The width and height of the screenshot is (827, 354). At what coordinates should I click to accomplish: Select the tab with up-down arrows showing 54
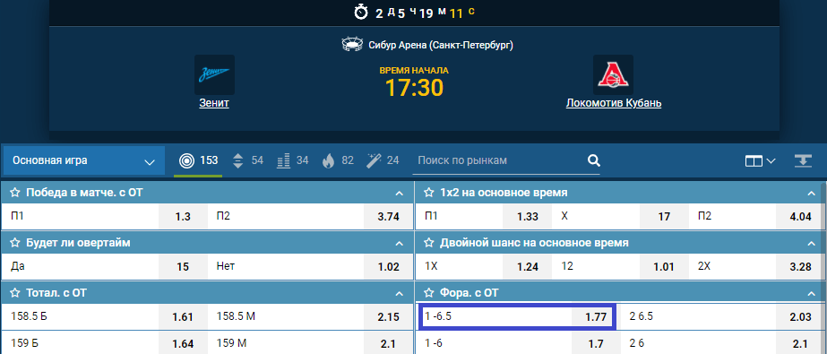point(247,160)
